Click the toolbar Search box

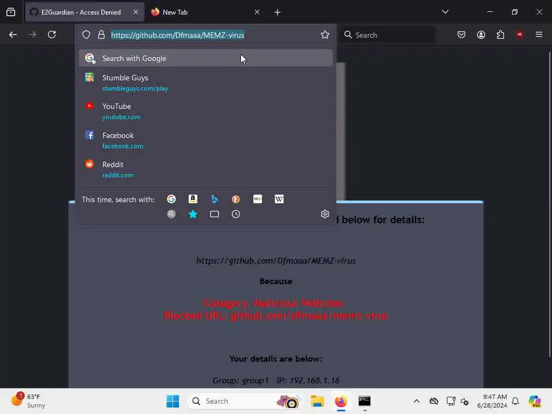[387, 35]
